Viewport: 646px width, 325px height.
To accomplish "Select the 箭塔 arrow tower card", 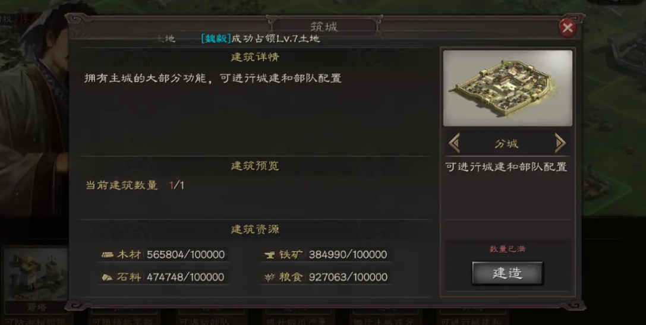I will pyautogui.click(x=36, y=280).
